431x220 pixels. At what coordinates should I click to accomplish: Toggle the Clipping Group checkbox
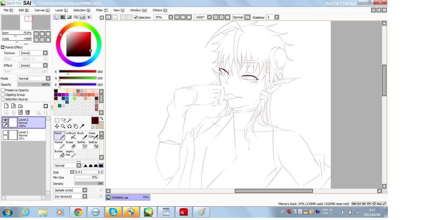point(3,95)
